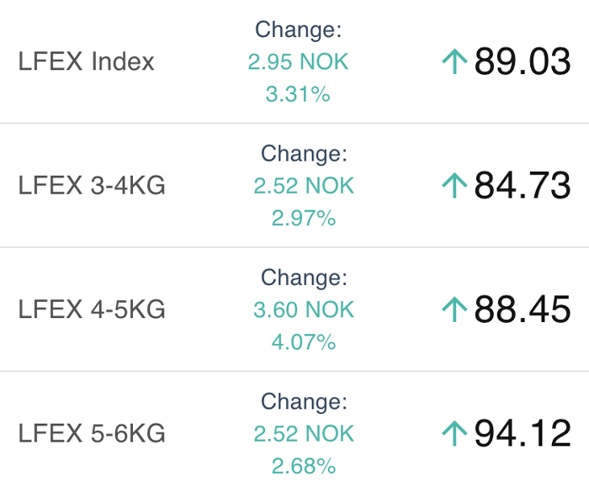Click the 89.03 index price
The image size is (589, 492).
[523, 61]
